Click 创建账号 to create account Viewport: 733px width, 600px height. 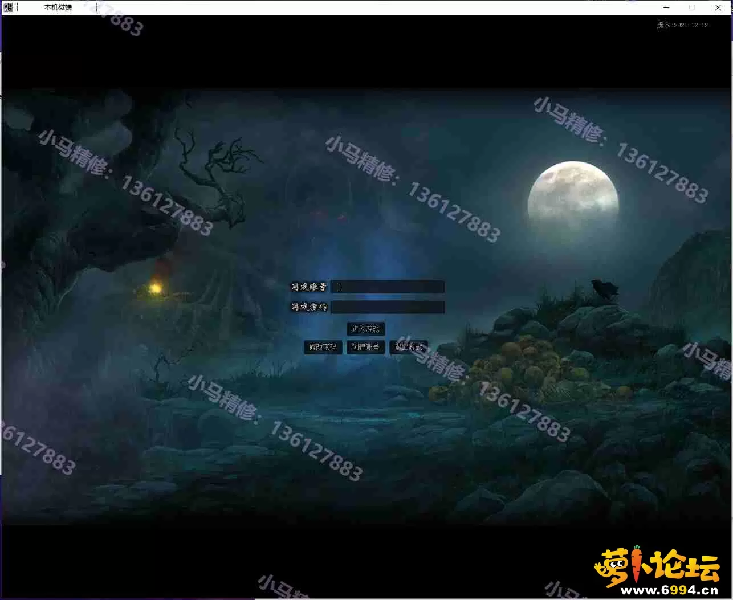(366, 347)
